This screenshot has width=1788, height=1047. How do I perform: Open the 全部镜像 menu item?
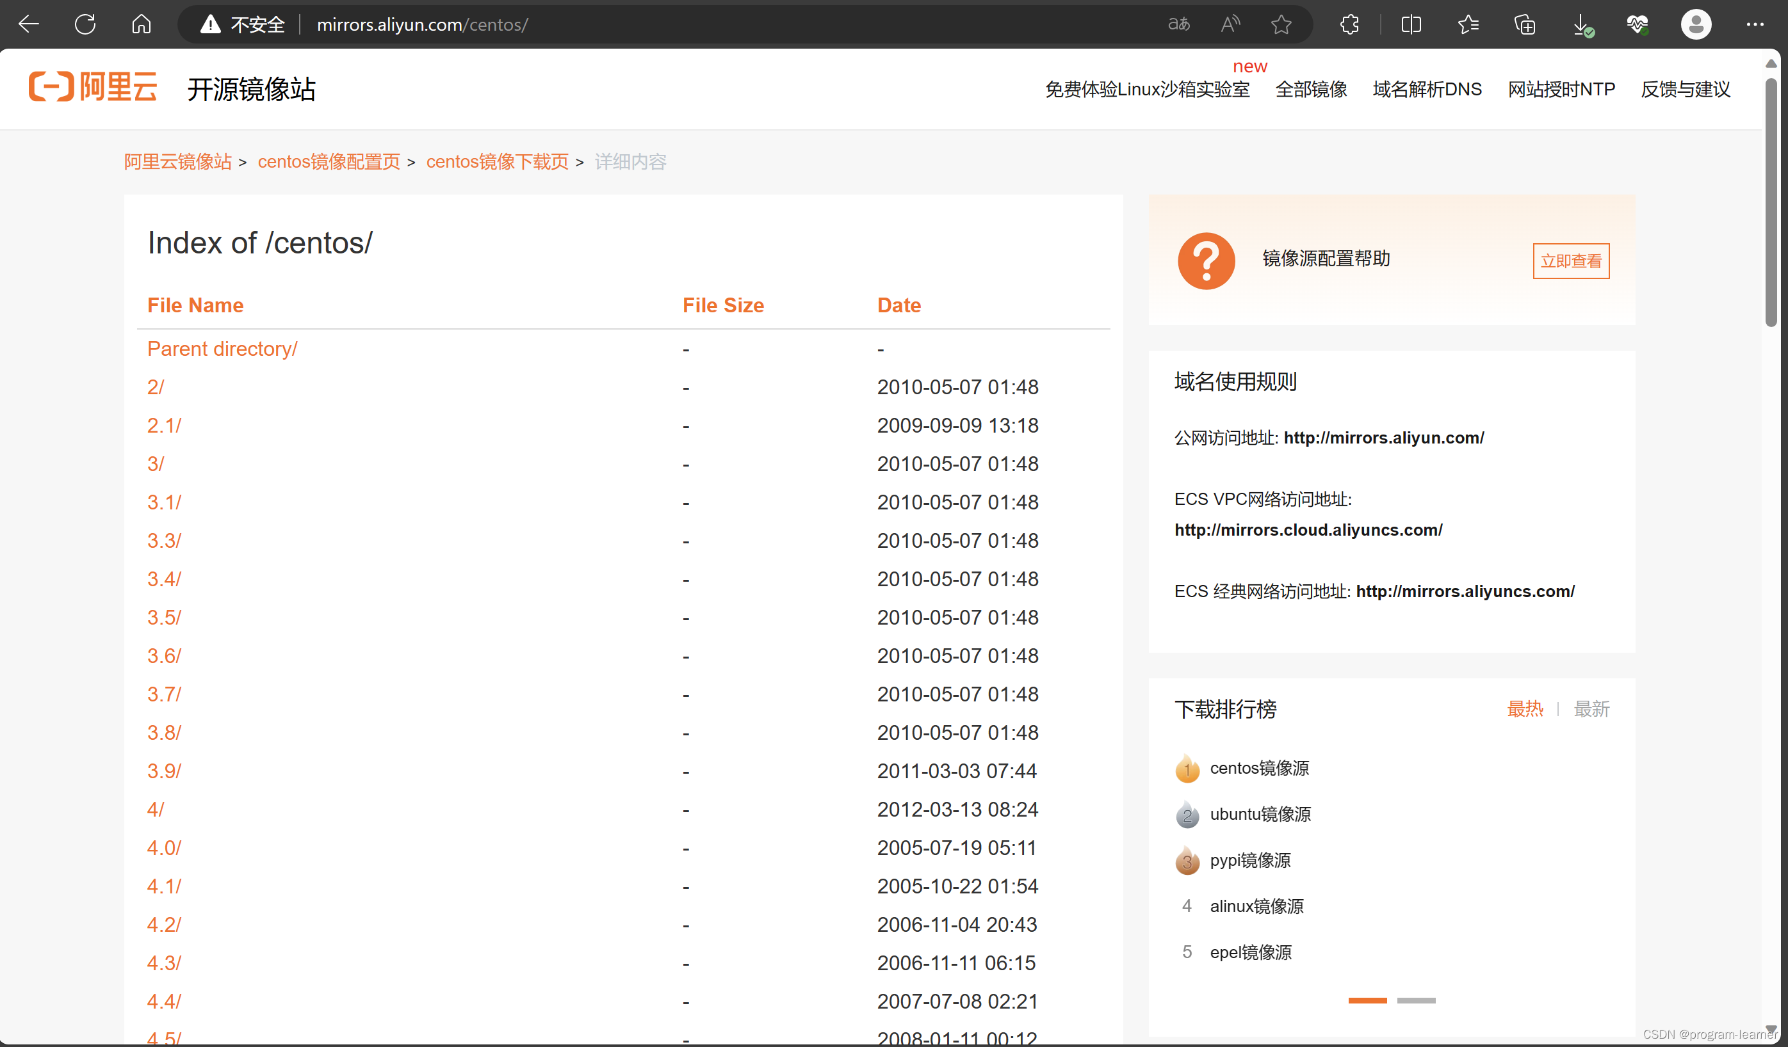point(1311,90)
